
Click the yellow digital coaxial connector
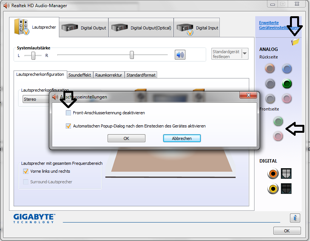[273, 189]
